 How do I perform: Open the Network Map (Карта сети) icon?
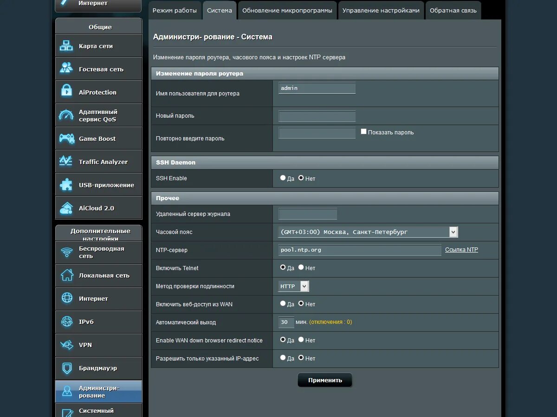[x=66, y=46]
